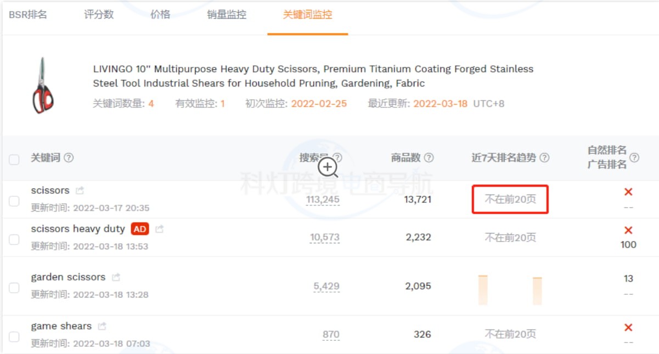Click the zoom-in magnifier icon
Image resolution: width=659 pixels, height=354 pixels.
pos(328,168)
